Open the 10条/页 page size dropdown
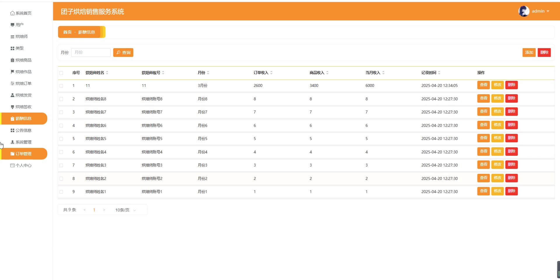 (126, 210)
